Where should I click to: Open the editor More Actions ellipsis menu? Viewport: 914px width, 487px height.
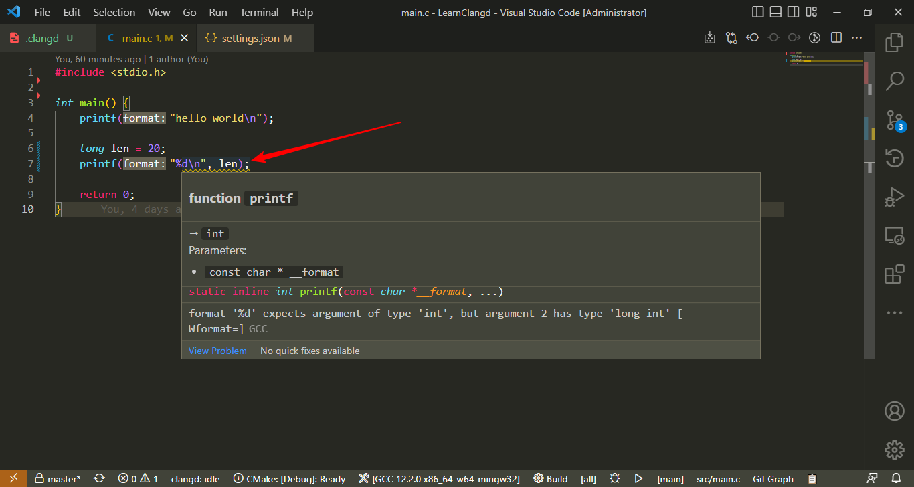point(857,38)
